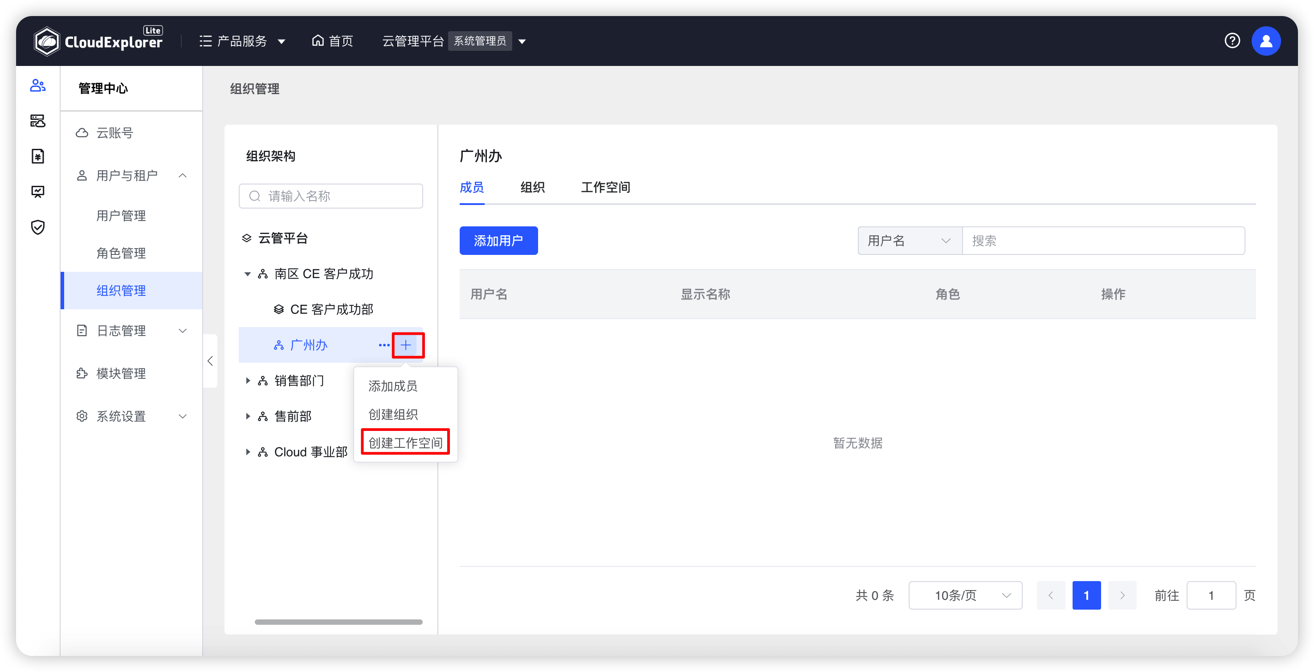Go to 首页 home link
The height and width of the screenshot is (672, 1314).
(x=333, y=41)
